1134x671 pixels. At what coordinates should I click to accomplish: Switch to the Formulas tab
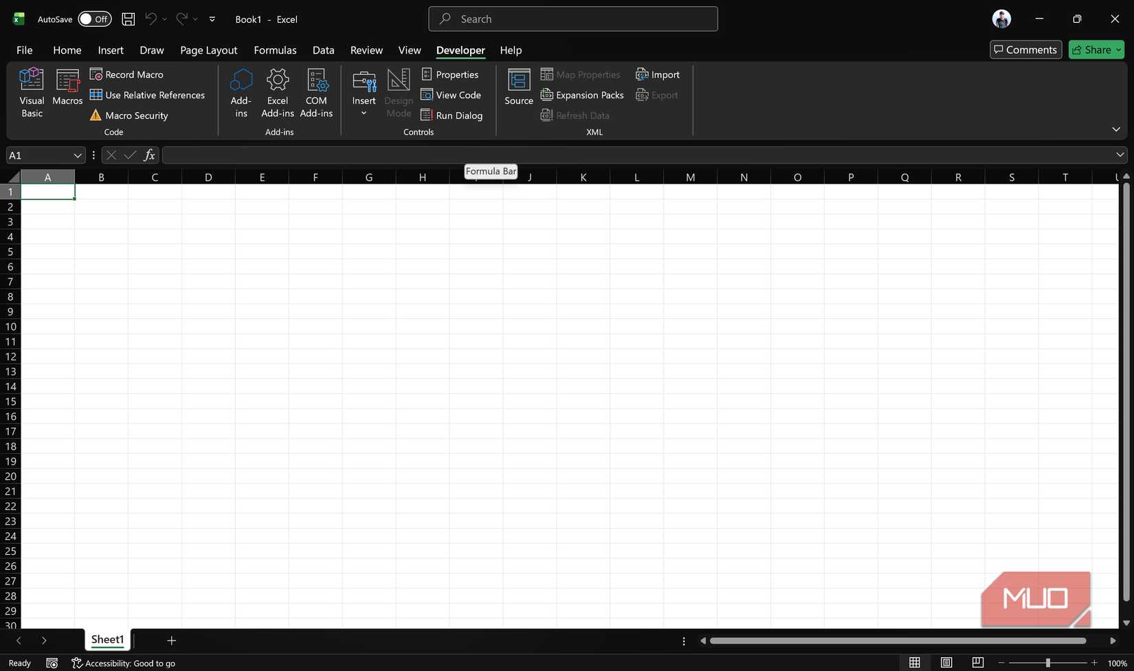coord(275,49)
